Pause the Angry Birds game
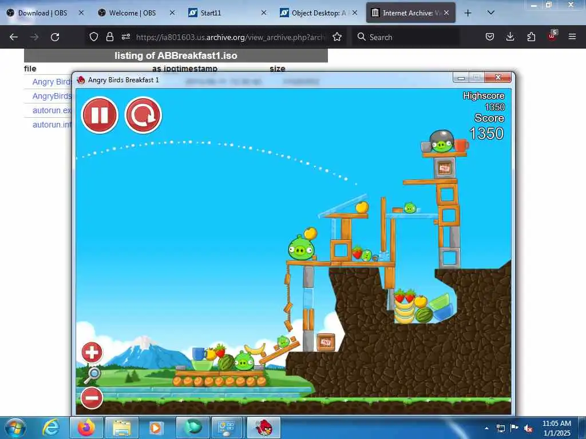Image resolution: width=586 pixels, height=439 pixels. tap(100, 115)
